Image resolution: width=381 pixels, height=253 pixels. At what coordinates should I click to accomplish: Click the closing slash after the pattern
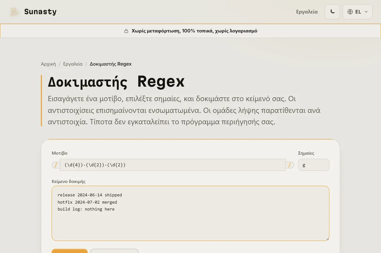pos(290,165)
